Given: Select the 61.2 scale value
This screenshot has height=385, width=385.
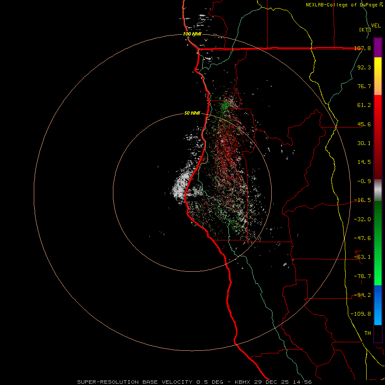Looking at the screenshot, I should tap(364, 105).
